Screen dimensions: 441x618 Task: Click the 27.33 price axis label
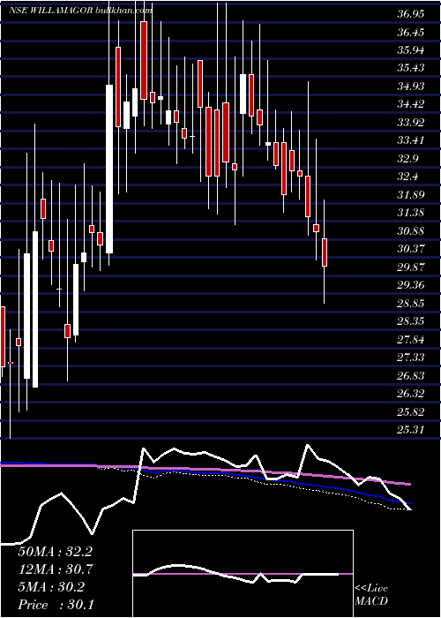411,357
